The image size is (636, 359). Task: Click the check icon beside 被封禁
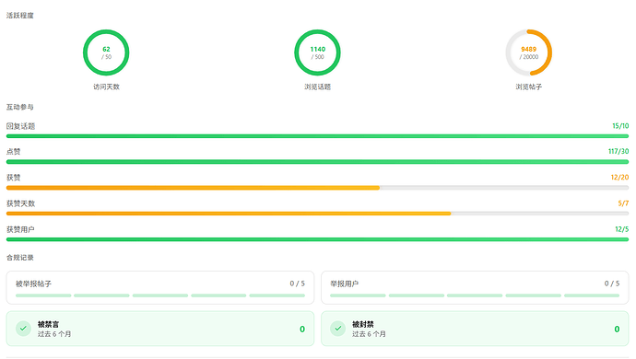(x=338, y=329)
